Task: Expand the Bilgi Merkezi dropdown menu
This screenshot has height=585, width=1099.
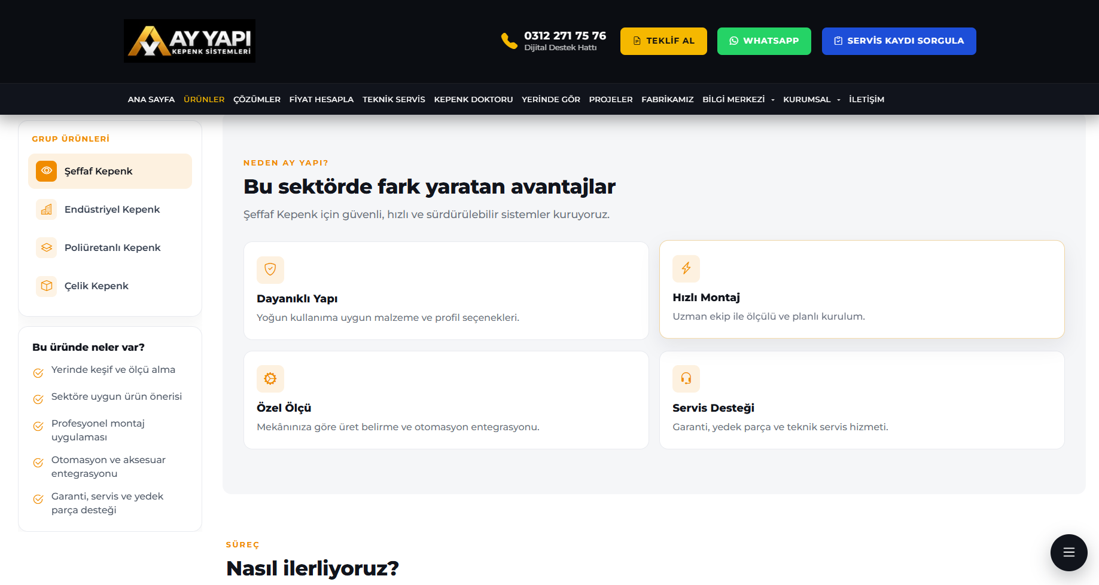Action: coord(738,99)
